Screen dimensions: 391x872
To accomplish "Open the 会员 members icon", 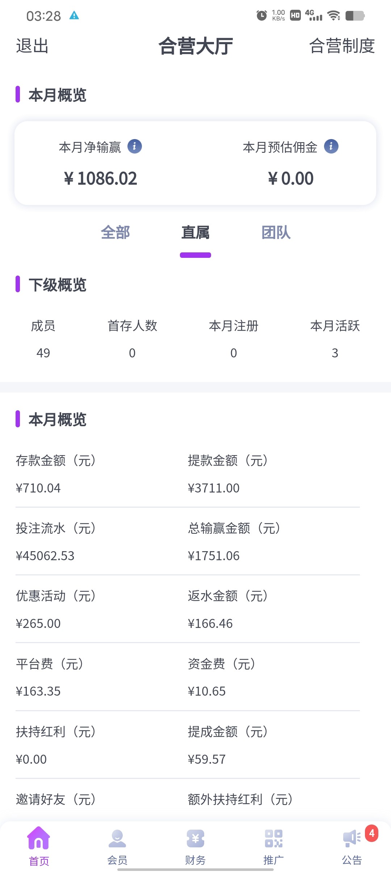I will point(117,839).
